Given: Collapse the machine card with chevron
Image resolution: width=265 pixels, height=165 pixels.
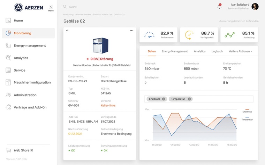Looking at the screenshot, I should [67, 31].
